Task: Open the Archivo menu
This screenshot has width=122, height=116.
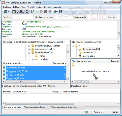Action: (7, 7)
